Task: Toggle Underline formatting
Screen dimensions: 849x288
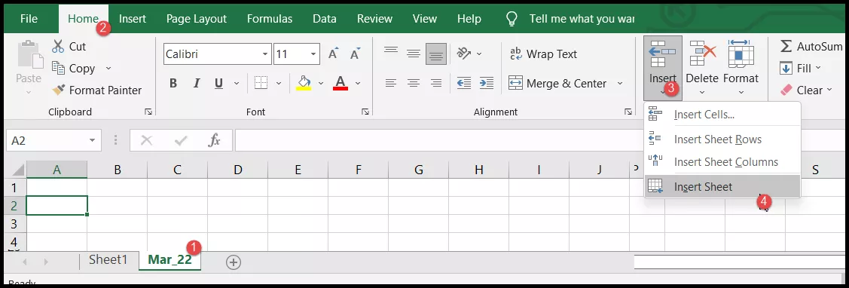Action: click(218, 84)
